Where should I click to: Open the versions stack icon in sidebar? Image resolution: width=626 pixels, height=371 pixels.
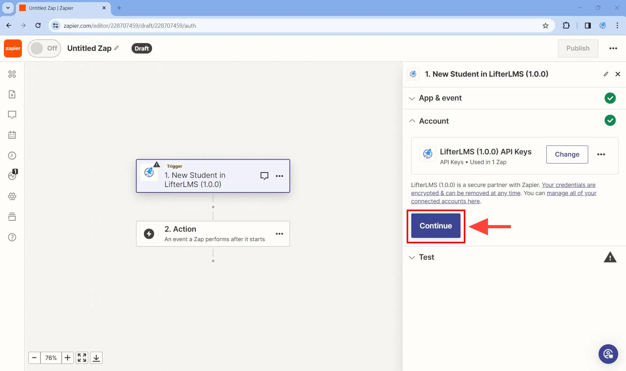(12, 217)
